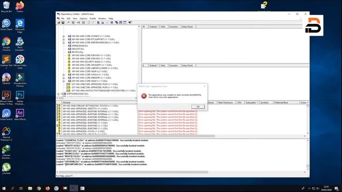
Task: Click the taskbar Search icon
Action: tap(12, 188)
